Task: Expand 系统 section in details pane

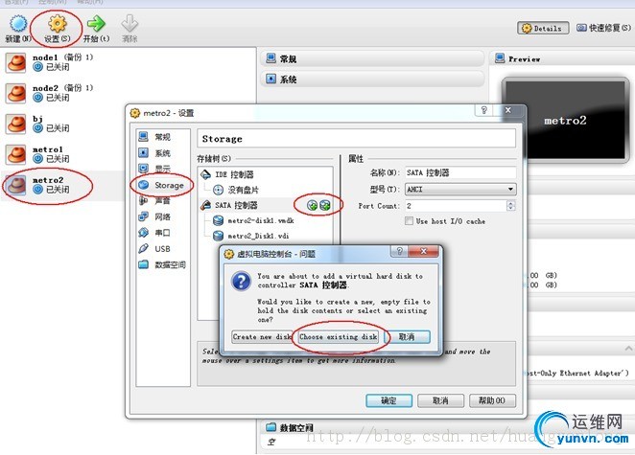Action: (372, 79)
